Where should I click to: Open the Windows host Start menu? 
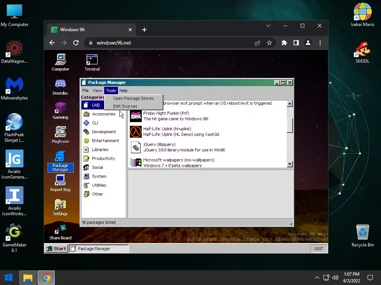(9, 278)
